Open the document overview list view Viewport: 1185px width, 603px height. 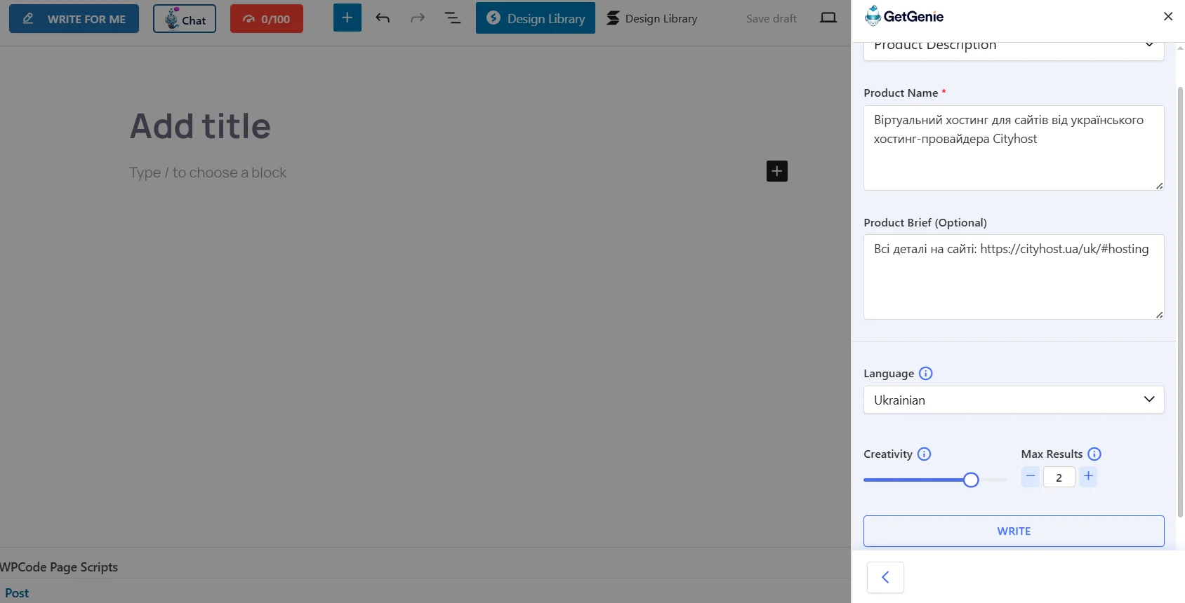(453, 18)
